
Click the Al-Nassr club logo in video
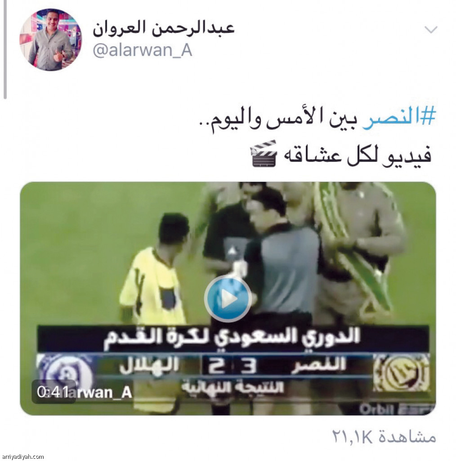coord(401,372)
